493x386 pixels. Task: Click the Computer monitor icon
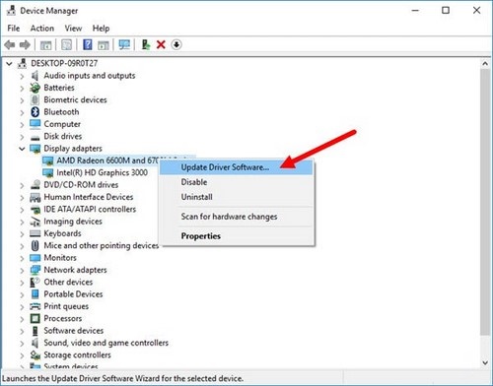point(35,124)
